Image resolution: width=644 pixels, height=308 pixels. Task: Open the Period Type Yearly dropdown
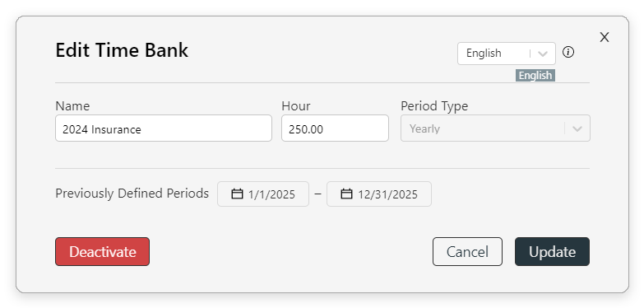[495, 128]
